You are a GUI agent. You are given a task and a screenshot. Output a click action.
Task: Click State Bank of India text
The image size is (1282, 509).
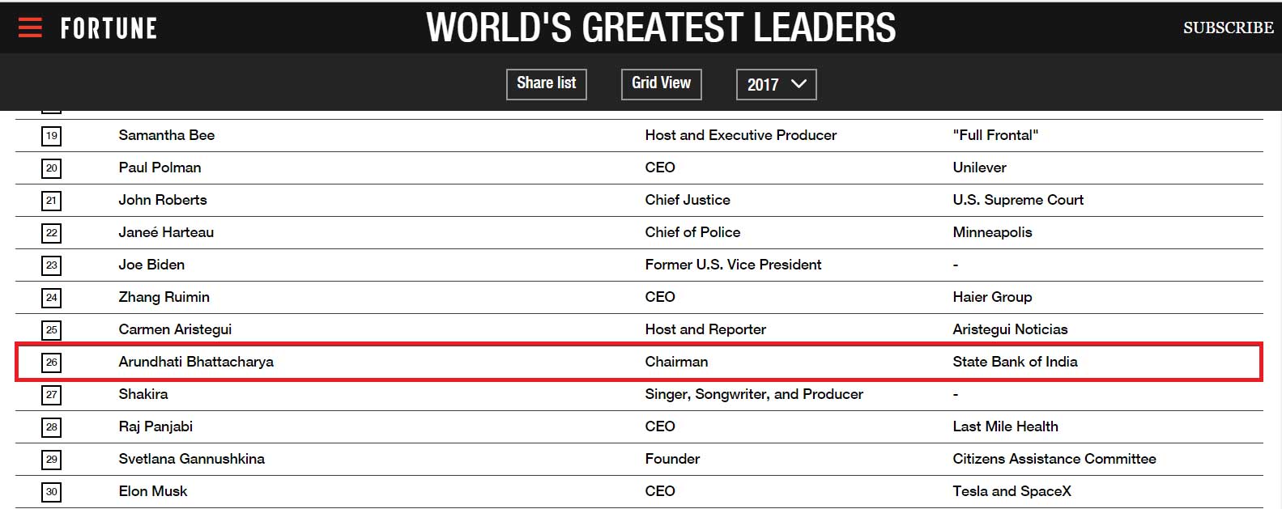point(1015,362)
